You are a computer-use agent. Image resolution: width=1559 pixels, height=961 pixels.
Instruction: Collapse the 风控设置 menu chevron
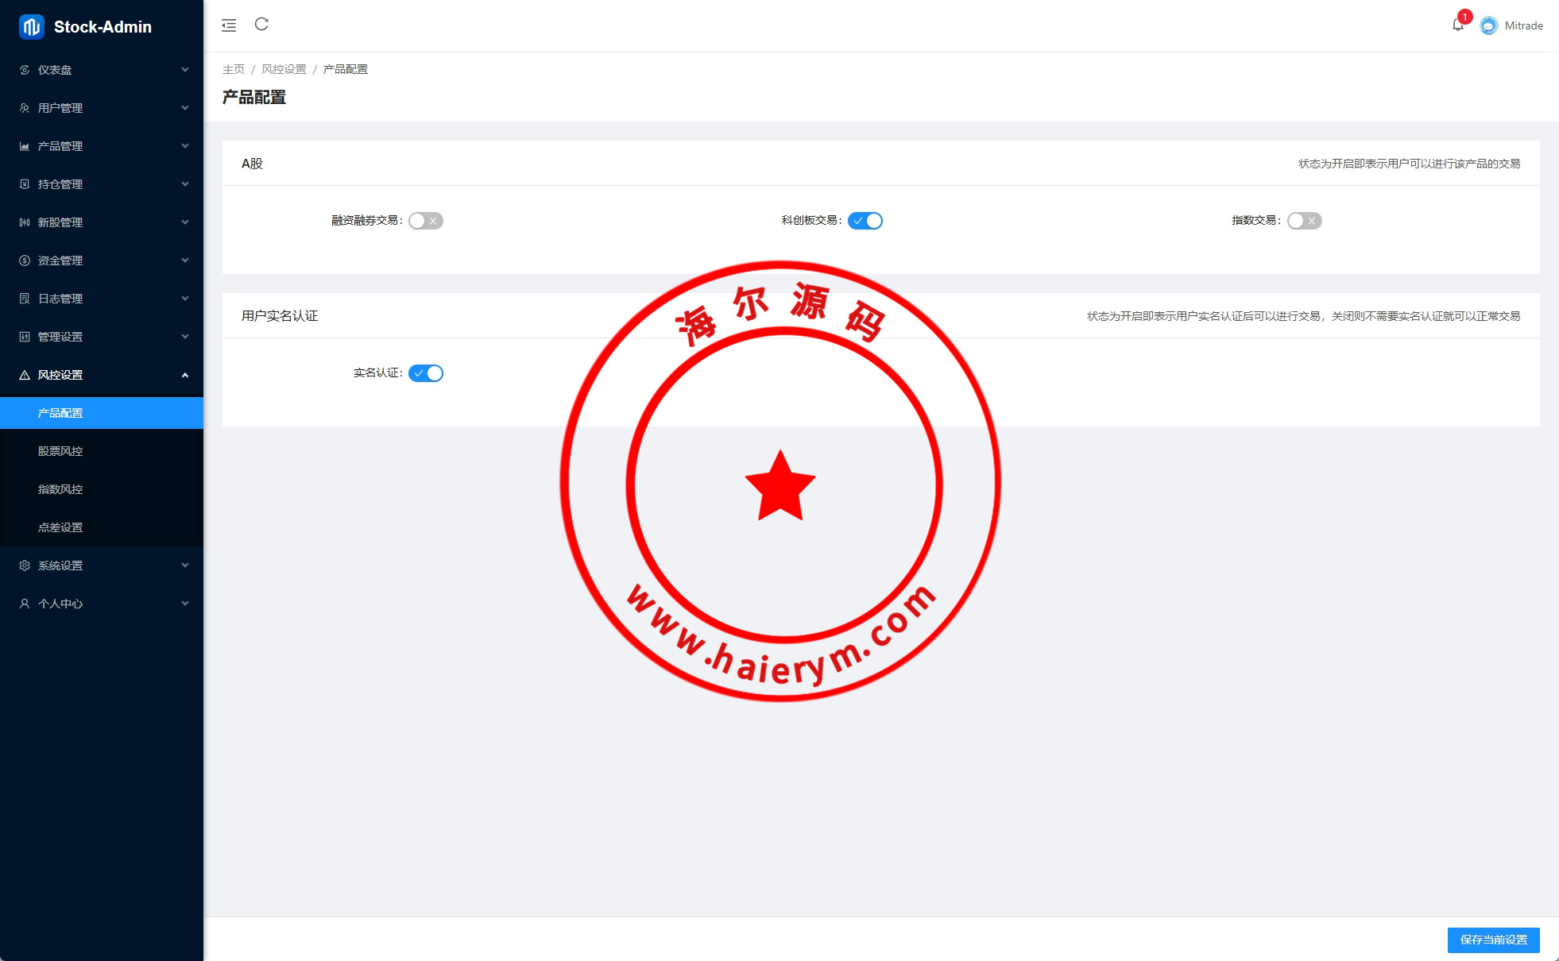(x=185, y=375)
